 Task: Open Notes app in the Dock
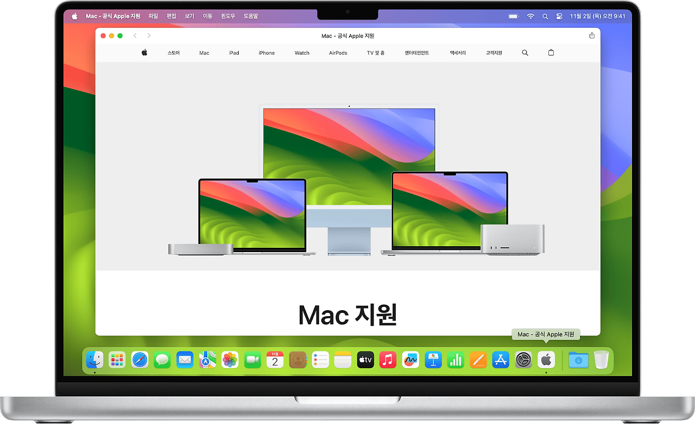tap(343, 359)
